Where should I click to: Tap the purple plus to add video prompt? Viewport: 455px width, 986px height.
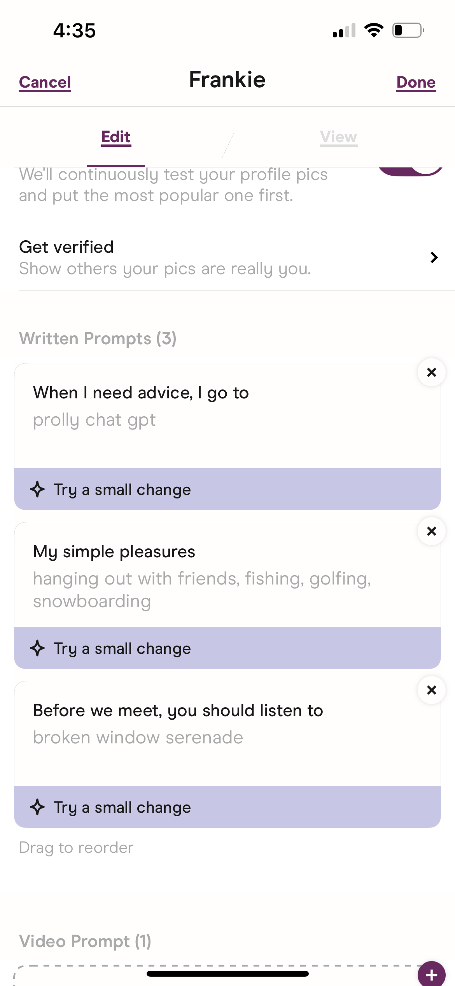[x=431, y=974]
